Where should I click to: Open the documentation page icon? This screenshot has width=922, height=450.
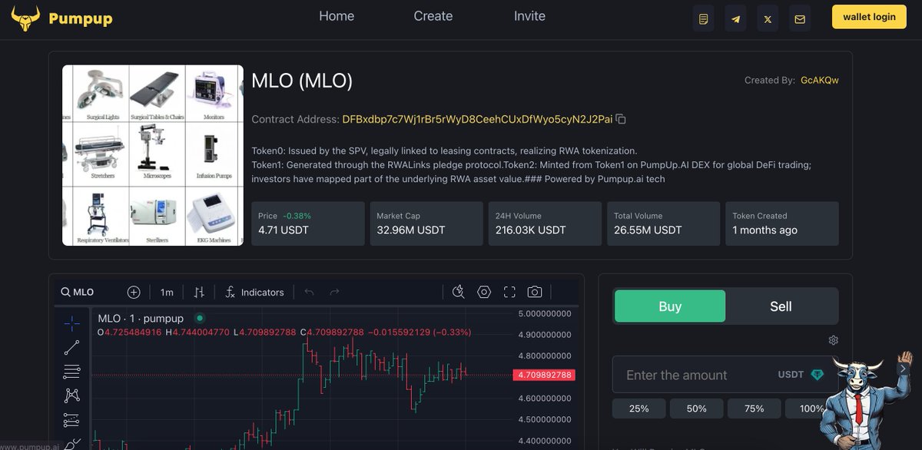pyautogui.click(x=703, y=18)
